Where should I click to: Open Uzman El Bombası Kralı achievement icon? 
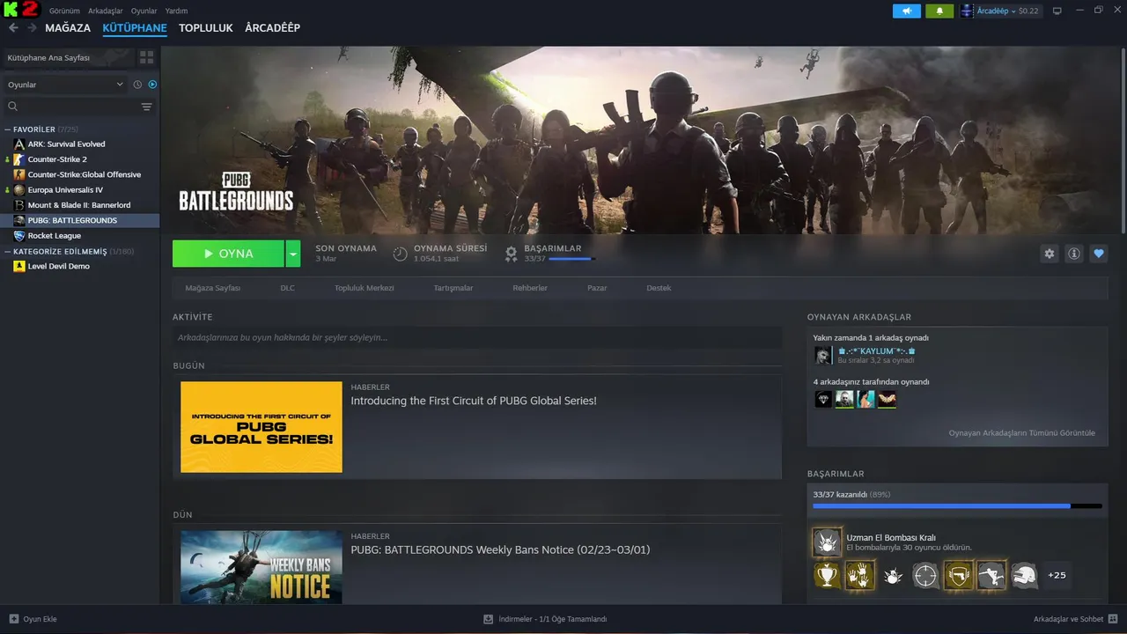[x=827, y=542]
